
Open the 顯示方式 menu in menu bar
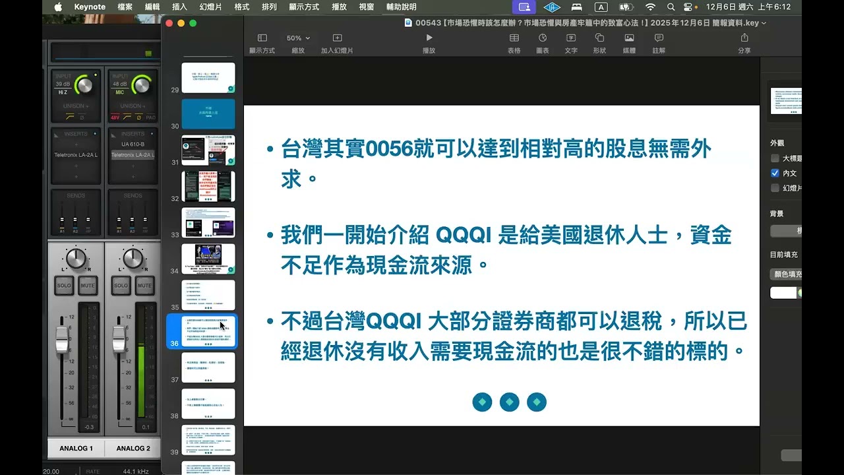pos(304,7)
